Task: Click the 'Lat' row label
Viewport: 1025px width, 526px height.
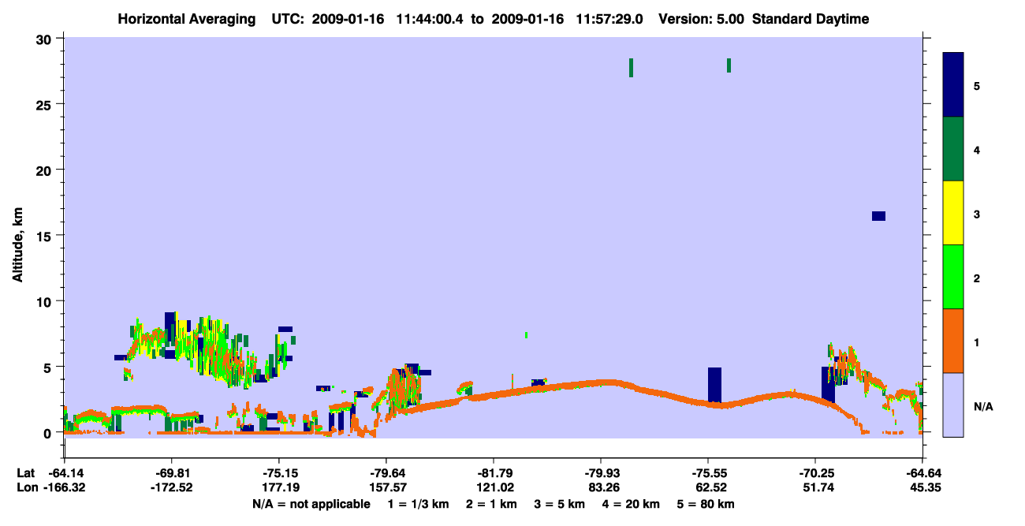Action: (25, 473)
